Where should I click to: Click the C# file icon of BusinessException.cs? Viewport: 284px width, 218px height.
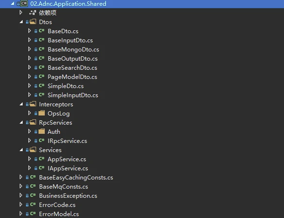[x=33, y=195]
